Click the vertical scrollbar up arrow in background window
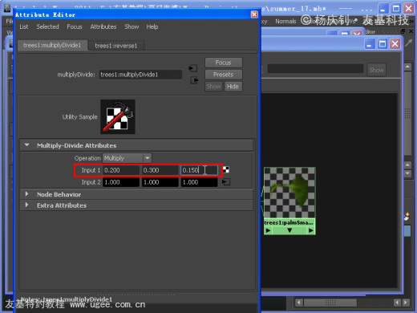 (x=407, y=67)
